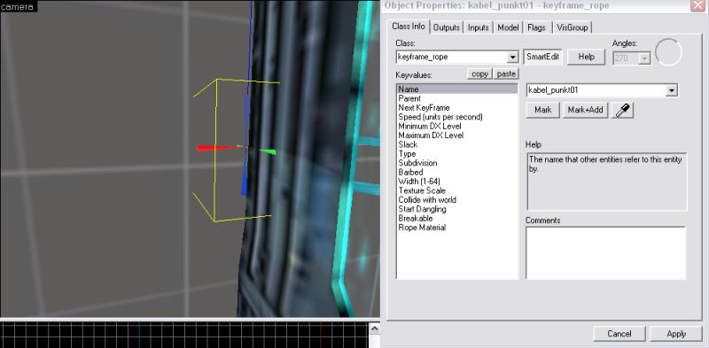Viewport: 709px width, 348px height.
Task: Select the Rope Material keyvalue
Action: point(456,228)
